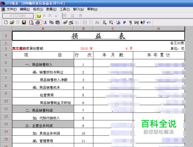This screenshot has height=147, width=193.
Task: Print the report with printer icon
Action: 38,22
